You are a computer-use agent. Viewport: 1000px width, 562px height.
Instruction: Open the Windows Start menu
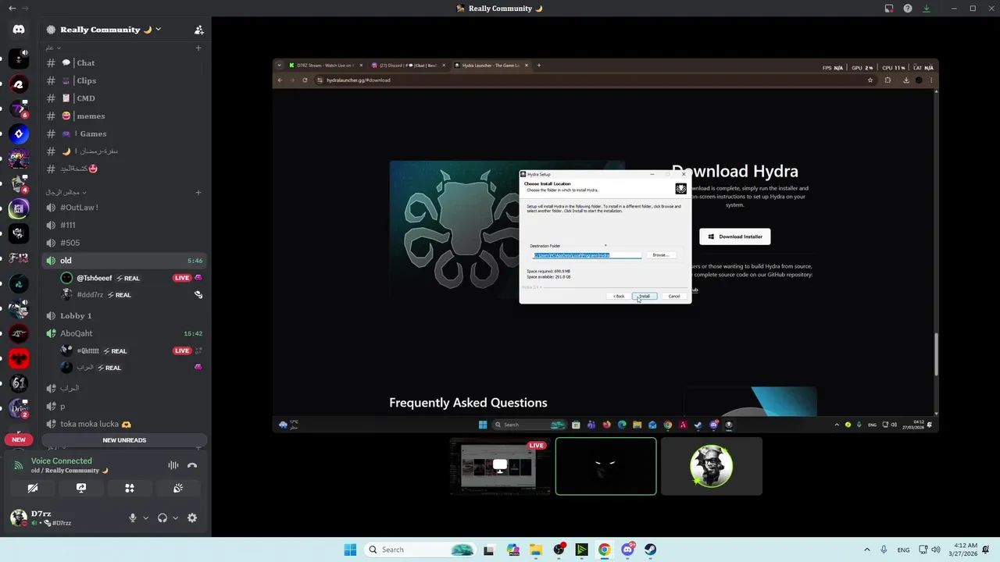[350, 550]
